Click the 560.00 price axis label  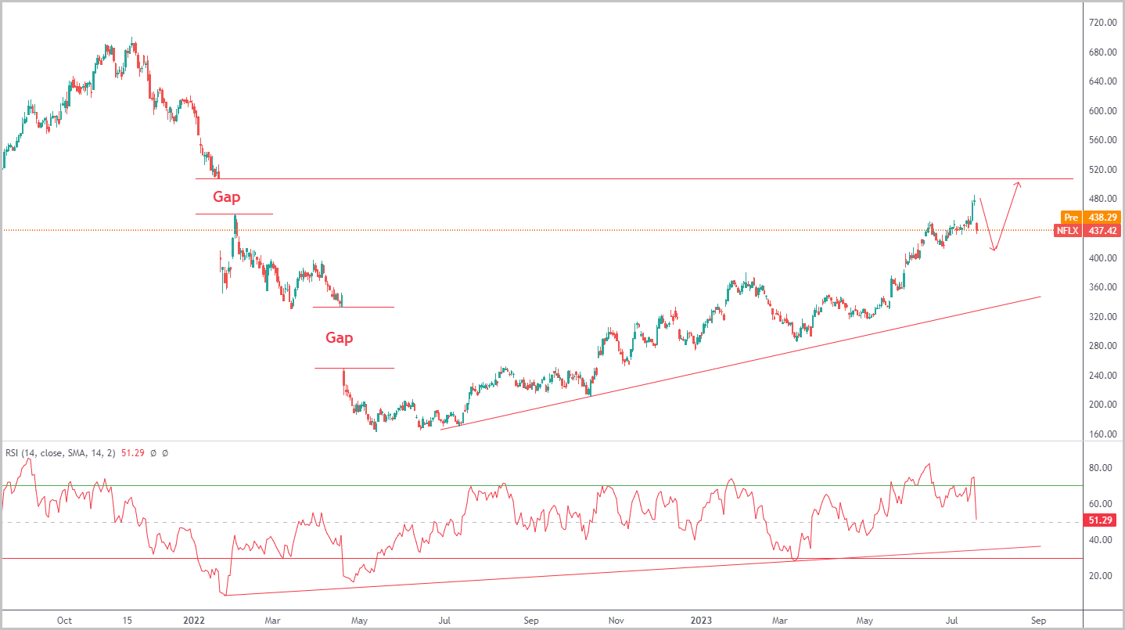(1102, 140)
